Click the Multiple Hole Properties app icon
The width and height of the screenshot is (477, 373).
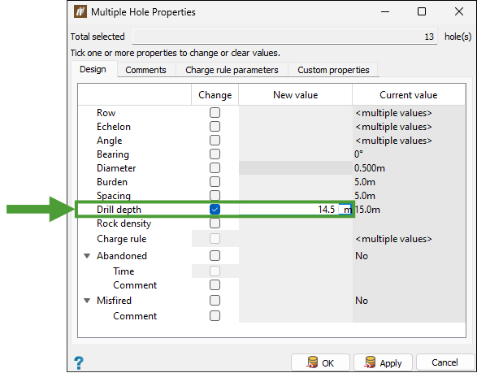80,12
